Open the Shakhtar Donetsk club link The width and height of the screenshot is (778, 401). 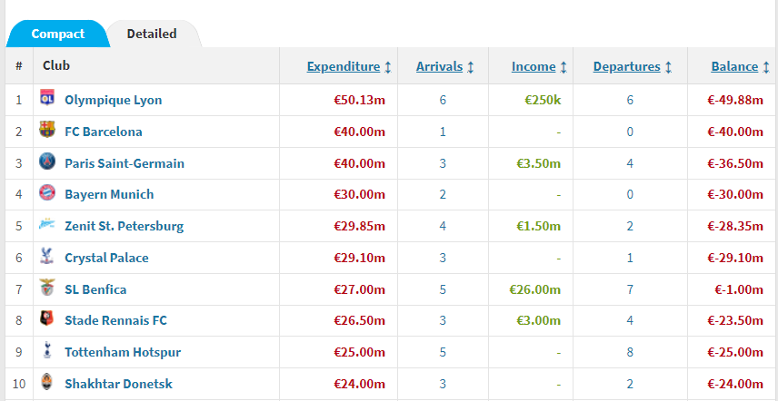[x=118, y=384]
